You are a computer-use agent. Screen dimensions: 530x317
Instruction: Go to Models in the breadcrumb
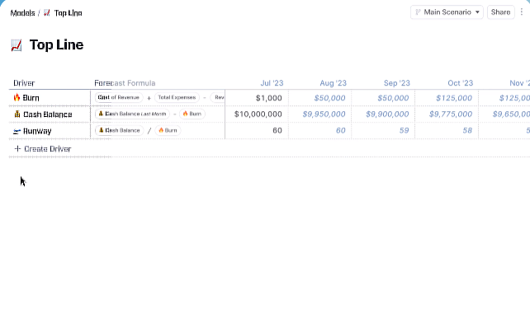point(22,13)
